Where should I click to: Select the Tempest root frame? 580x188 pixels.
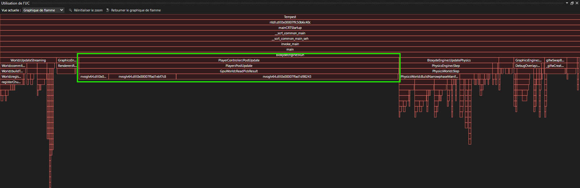click(290, 17)
